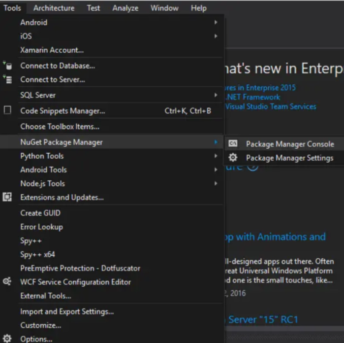Click the Package Manager Settings gear icon
This screenshot has width=344, height=343.
point(233,158)
